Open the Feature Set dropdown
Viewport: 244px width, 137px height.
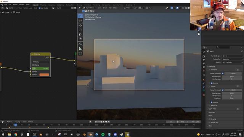coord(232,59)
